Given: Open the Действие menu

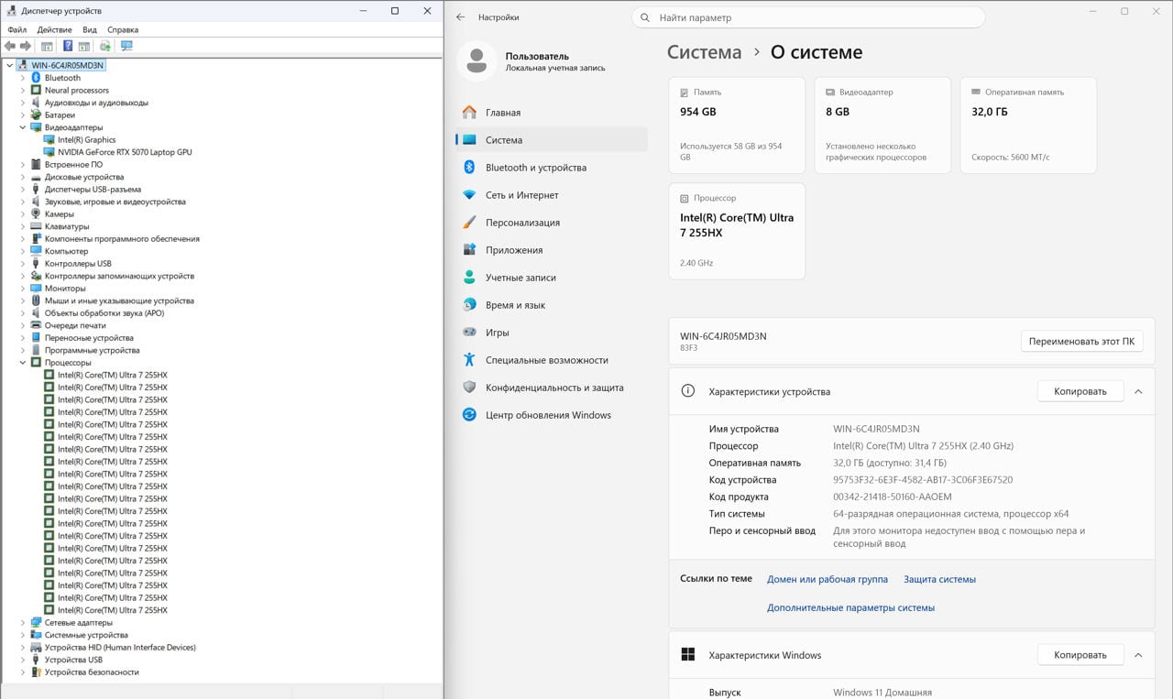Looking at the screenshot, I should [55, 29].
